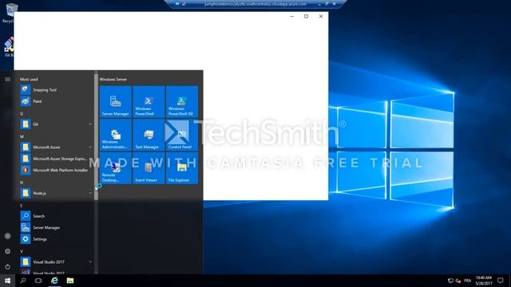This screenshot has width=511, height=287.
Task: Click the app list scrollbar thumb
Action: 96,137
